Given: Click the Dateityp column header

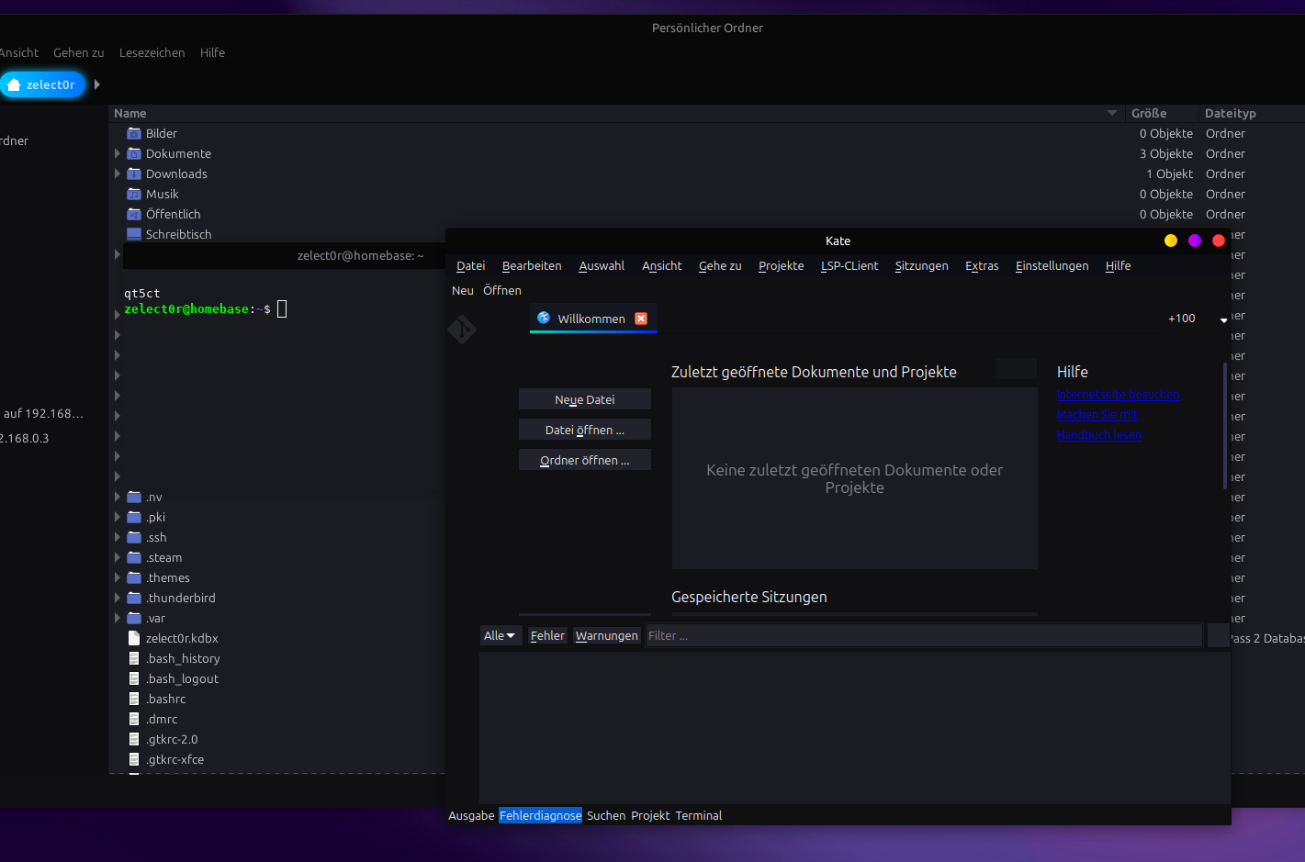Looking at the screenshot, I should click(1251, 113).
